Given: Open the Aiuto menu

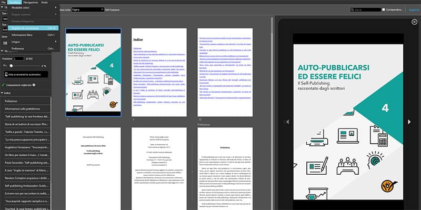Looking at the screenshot, I should click(45, 2).
